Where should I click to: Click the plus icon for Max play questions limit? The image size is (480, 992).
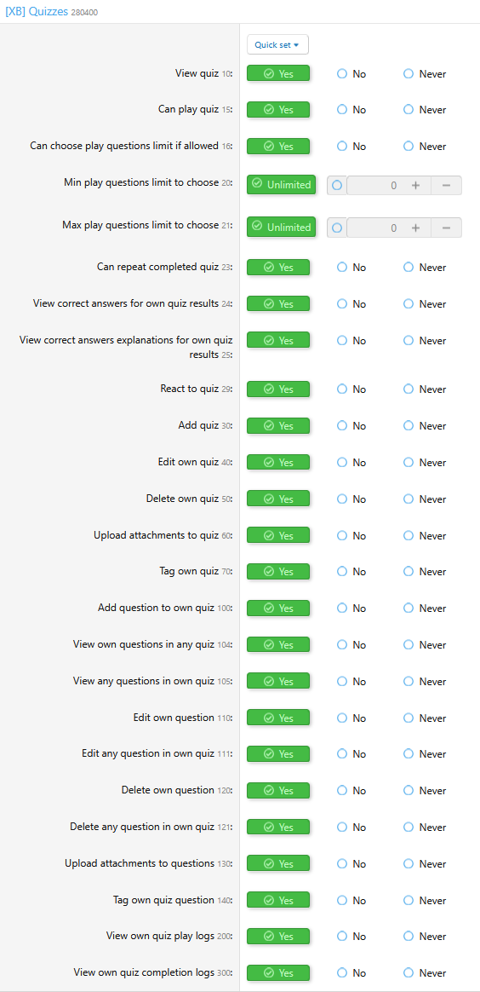pyautogui.click(x=415, y=228)
